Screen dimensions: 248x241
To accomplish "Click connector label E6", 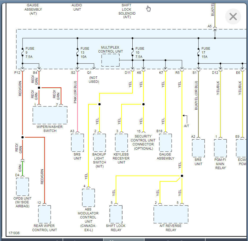I will pyautogui.click(x=238, y=73).
